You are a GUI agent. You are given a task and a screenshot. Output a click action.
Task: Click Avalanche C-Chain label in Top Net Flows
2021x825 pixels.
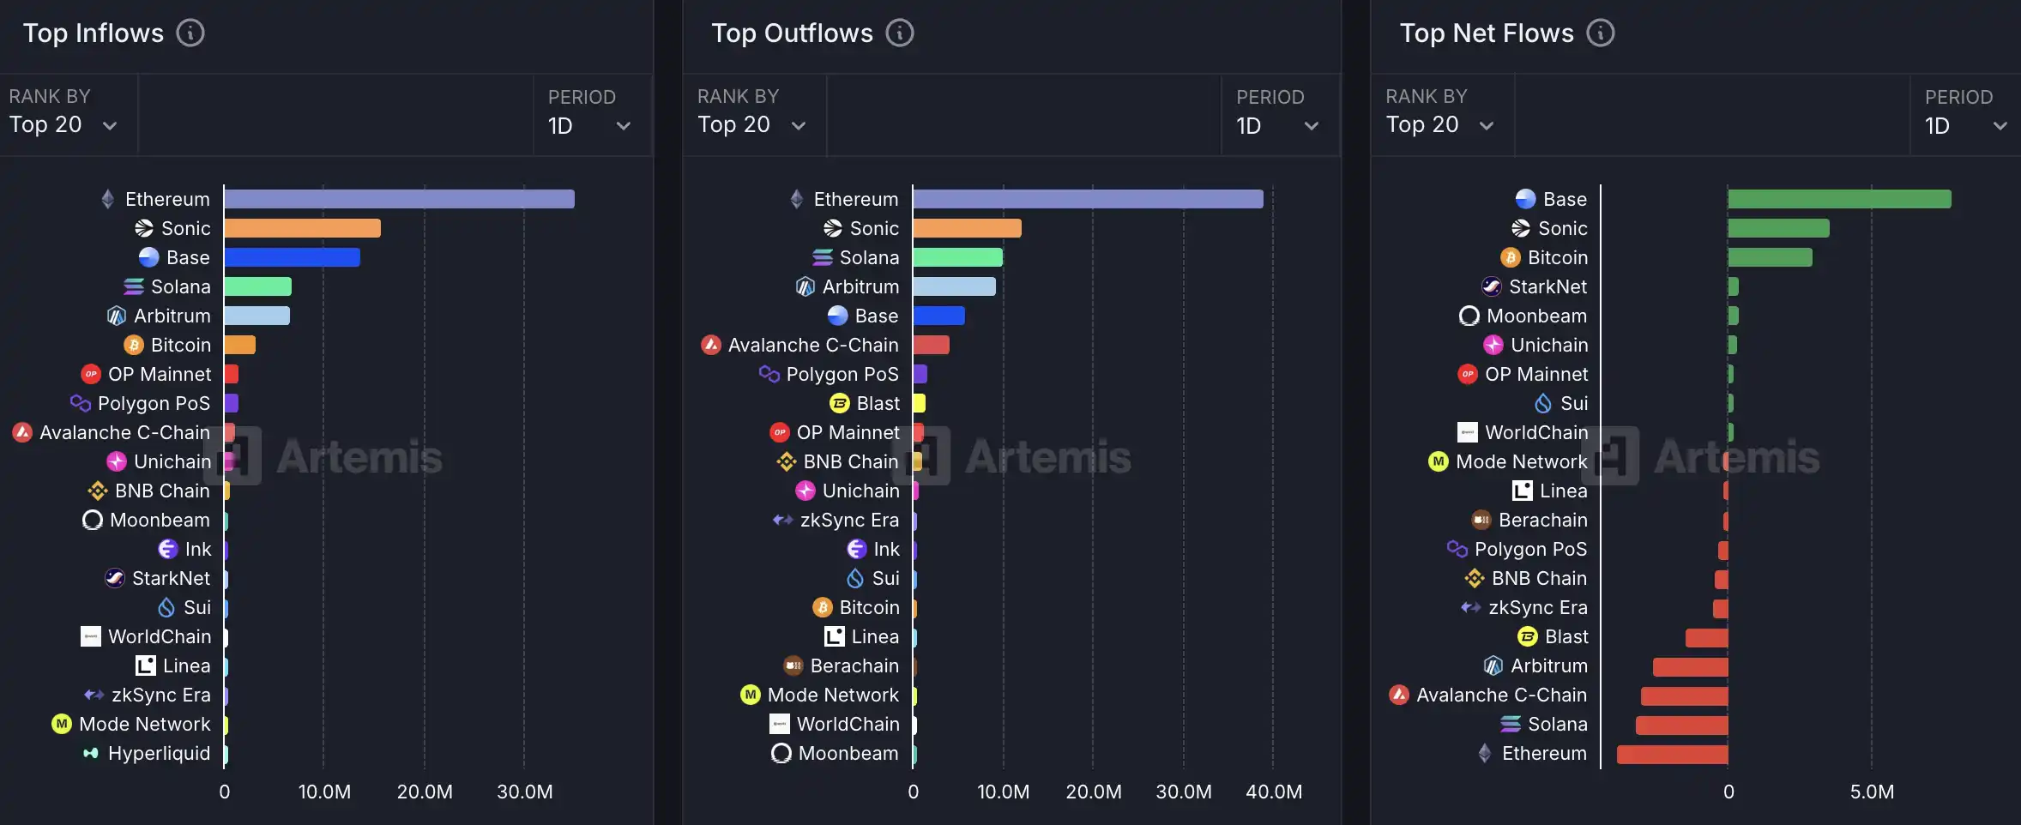tap(1502, 695)
